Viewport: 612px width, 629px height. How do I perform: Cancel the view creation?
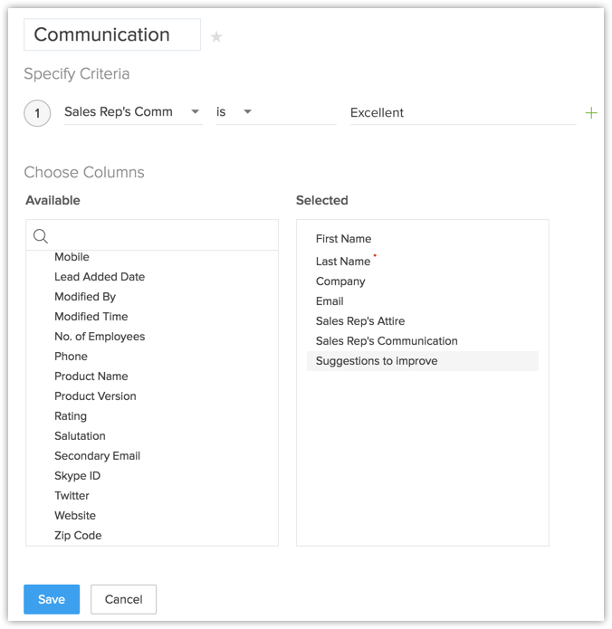click(x=123, y=599)
